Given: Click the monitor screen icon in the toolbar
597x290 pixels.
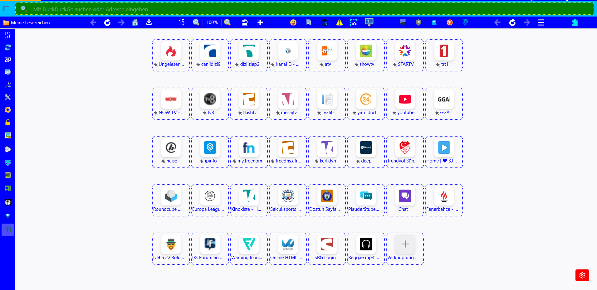Looking at the screenshot, I should [369, 22].
